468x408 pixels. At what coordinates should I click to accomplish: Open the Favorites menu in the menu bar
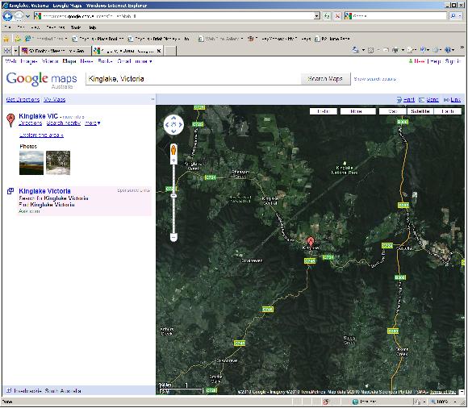[x=56, y=27]
